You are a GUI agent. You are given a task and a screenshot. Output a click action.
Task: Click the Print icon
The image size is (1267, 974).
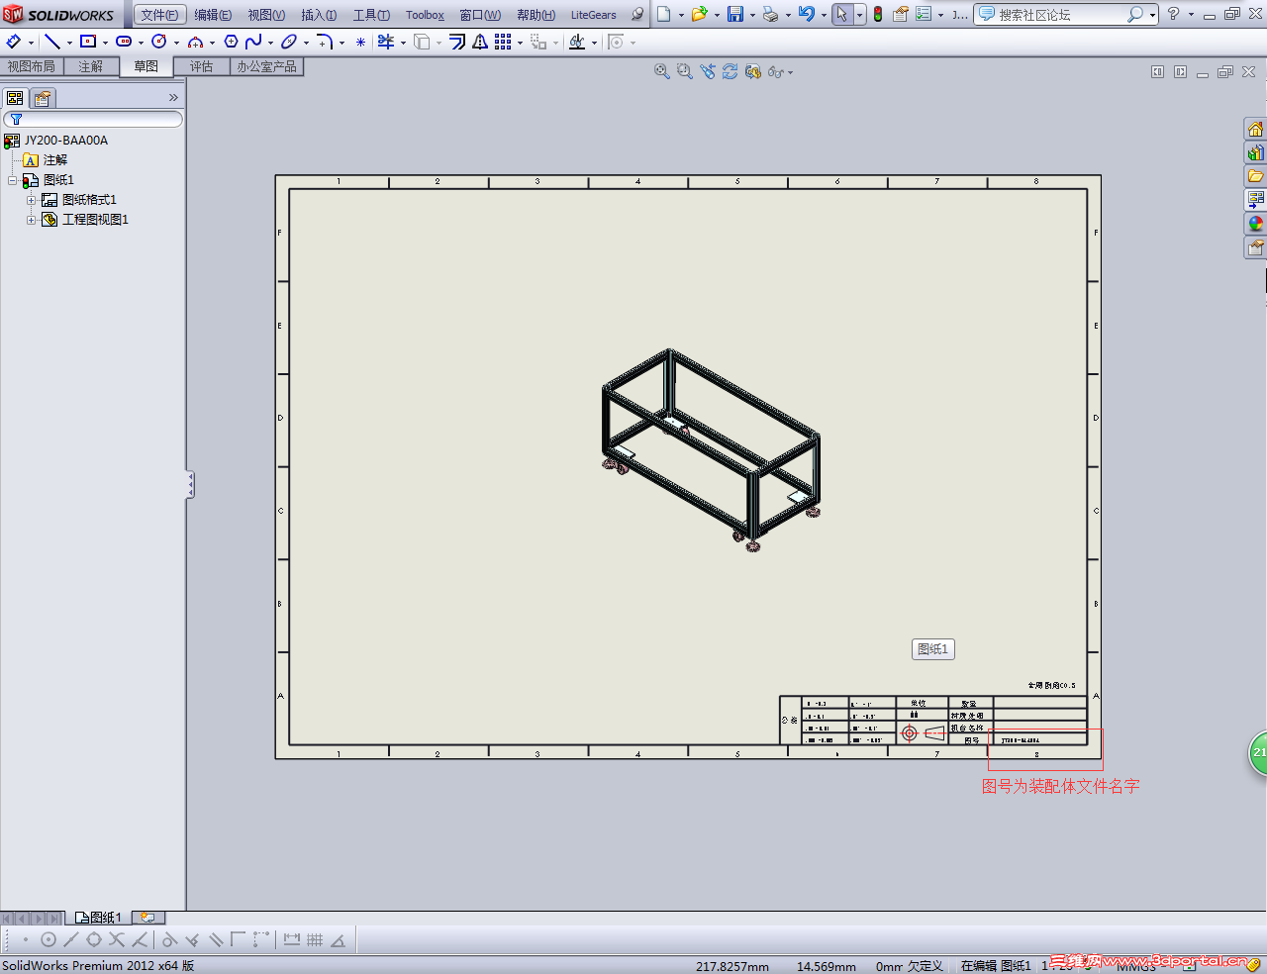pyautogui.click(x=771, y=14)
